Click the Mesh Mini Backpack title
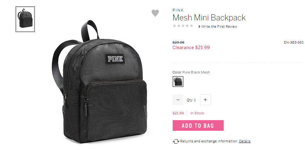Screen dimensions: 305x150 [x=209, y=18]
